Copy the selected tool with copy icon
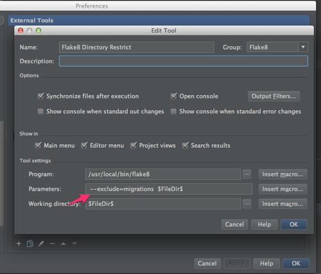Viewport: 321px width, 274px height. coord(30,244)
